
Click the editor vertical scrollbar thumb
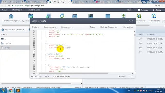point(135,35)
